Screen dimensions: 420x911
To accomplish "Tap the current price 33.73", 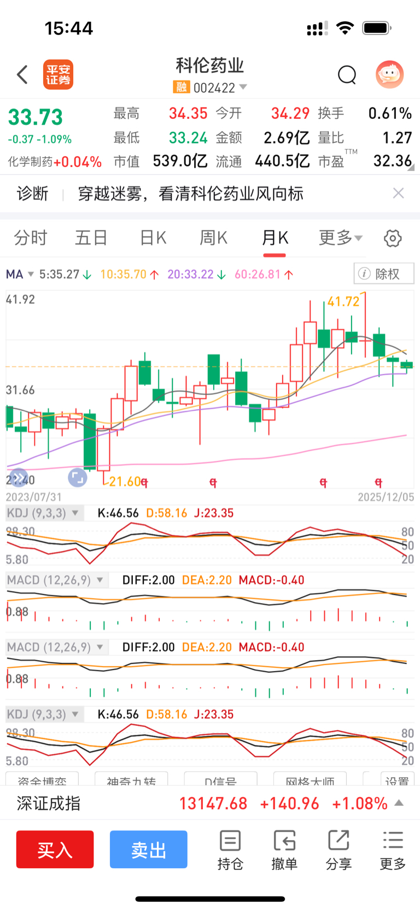I will pyautogui.click(x=36, y=117).
